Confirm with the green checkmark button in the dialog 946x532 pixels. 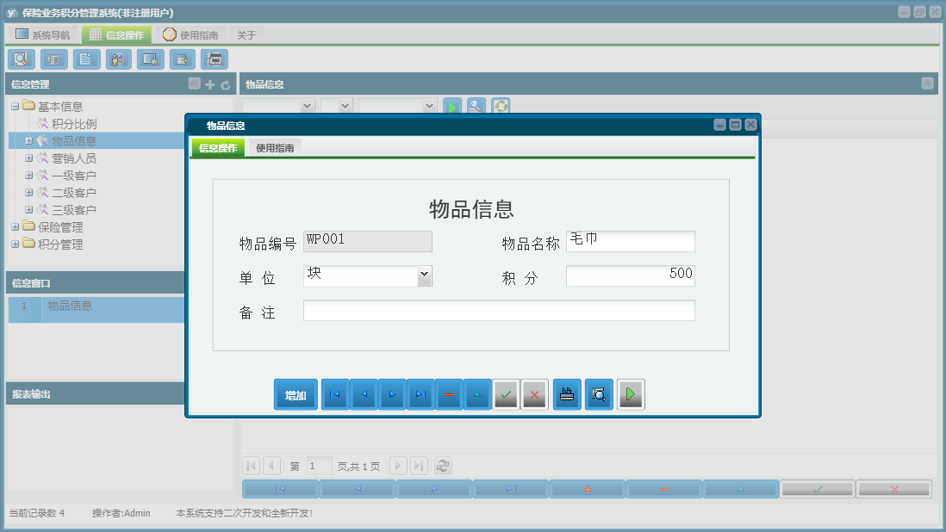(x=506, y=394)
